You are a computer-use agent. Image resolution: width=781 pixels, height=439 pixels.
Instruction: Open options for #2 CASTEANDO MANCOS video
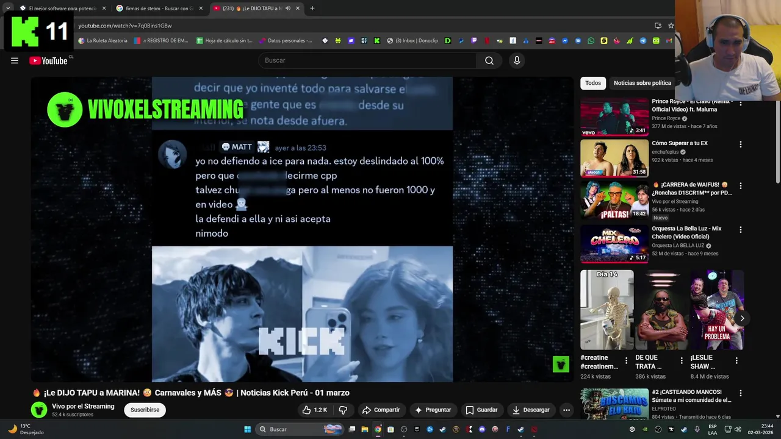coord(741,393)
